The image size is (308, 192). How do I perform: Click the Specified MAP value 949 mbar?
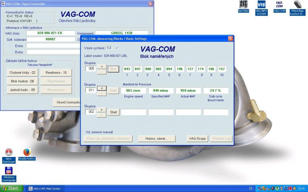[161, 90]
